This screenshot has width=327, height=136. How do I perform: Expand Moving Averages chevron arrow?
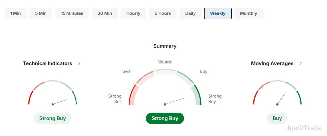(300, 63)
